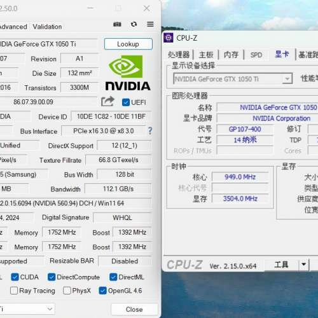Select the 显卡 tab in CPU-Z
Image resolution: width=318 pixels, height=318 pixels.
[282, 54]
